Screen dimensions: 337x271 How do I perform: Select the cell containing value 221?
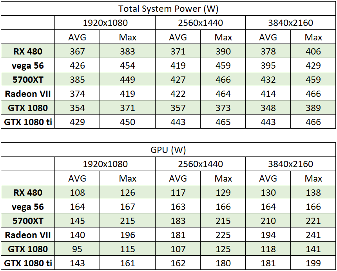[x=313, y=221]
